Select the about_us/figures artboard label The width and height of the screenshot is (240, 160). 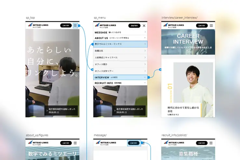pos(37,135)
